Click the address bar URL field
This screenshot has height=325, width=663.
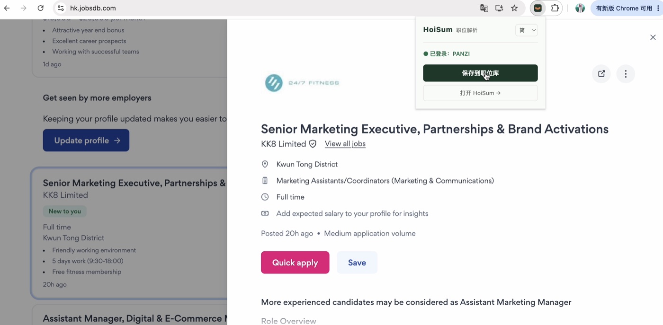[x=265, y=8]
